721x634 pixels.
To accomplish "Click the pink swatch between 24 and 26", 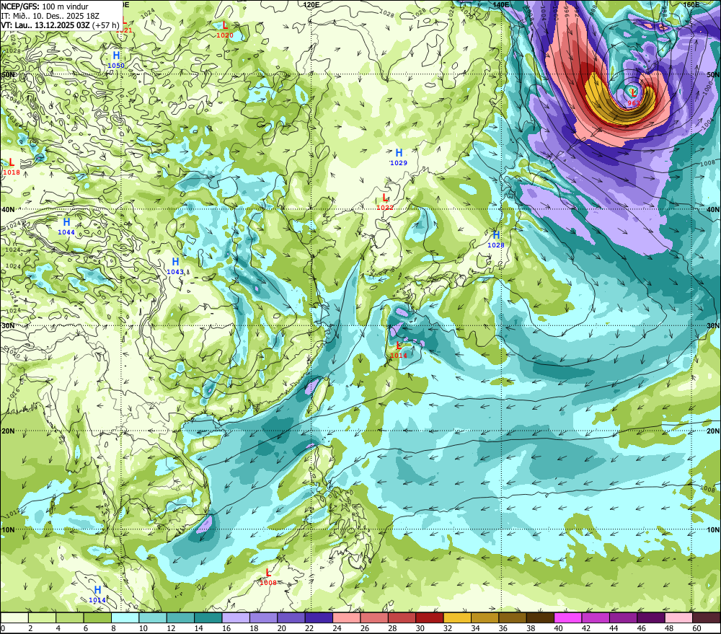I will point(346,618).
